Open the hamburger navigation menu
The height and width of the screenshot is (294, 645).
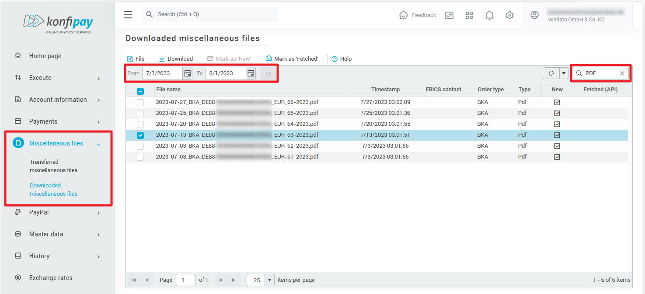128,15
